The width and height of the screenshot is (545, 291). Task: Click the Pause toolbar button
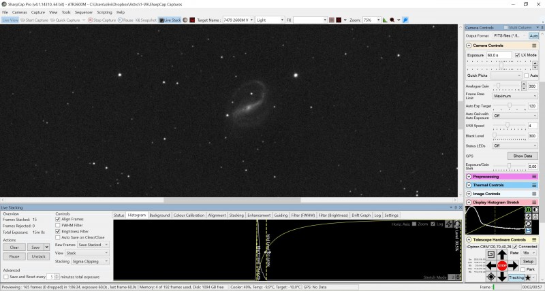click(125, 20)
